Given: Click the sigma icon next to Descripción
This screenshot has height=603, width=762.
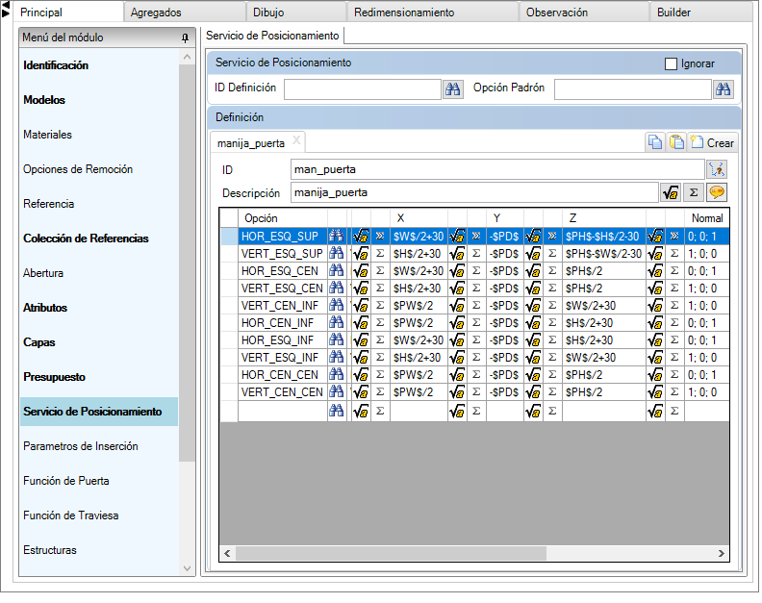Looking at the screenshot, I should (694, 192).
